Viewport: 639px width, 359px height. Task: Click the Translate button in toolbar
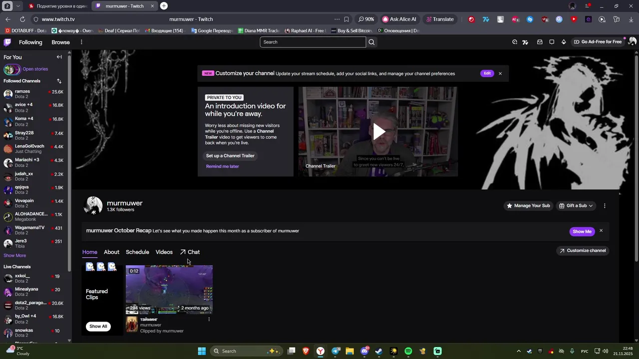pyautogui.click(x=439, y=19)
